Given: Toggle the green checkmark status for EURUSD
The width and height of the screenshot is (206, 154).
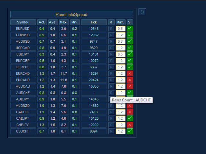Looking at the screenshot, I should click(130, 29).
